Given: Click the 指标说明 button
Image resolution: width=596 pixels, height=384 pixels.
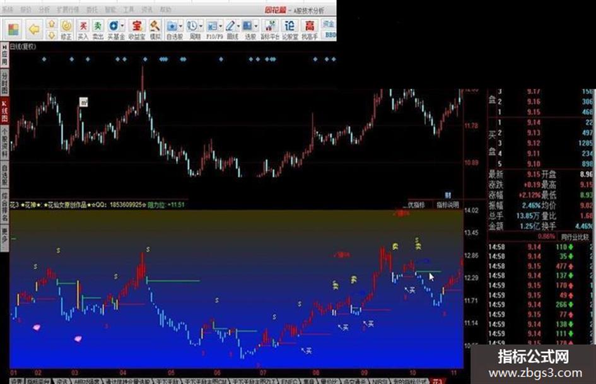Looking at the screenshot, I should point(447,205).
